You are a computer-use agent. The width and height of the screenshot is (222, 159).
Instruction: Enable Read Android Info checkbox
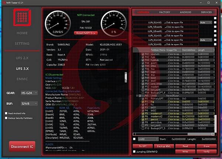(6, 113)
